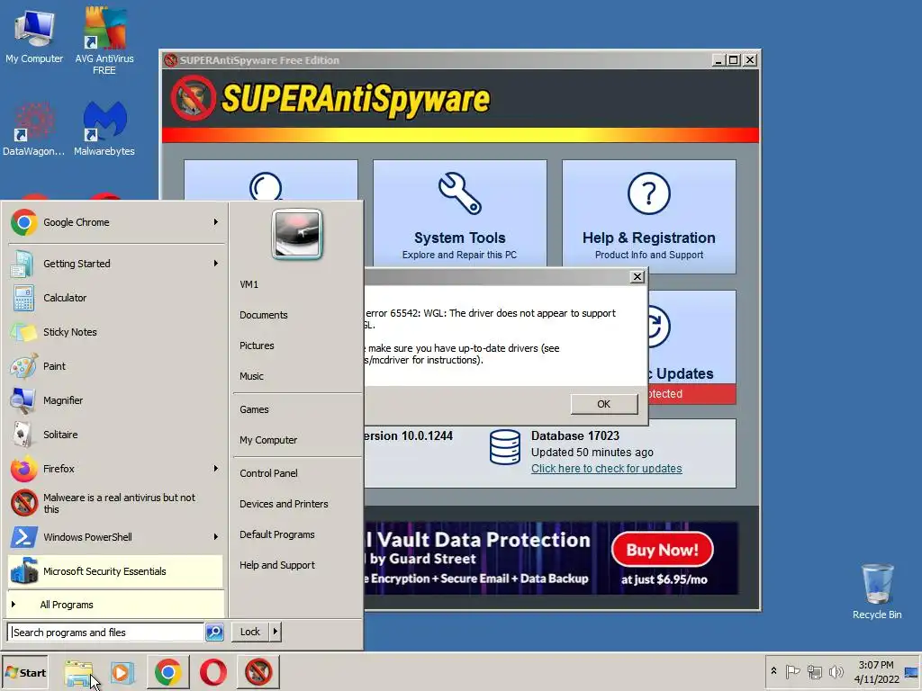The image size is (922, 691).
Task: Open volume control in system tray
Action: [836, 671]
